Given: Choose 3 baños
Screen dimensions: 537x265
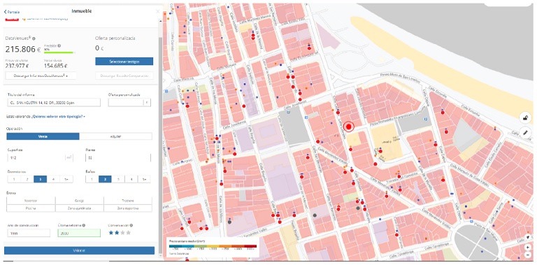Looking at the screenshot, I should coord(118,179).
